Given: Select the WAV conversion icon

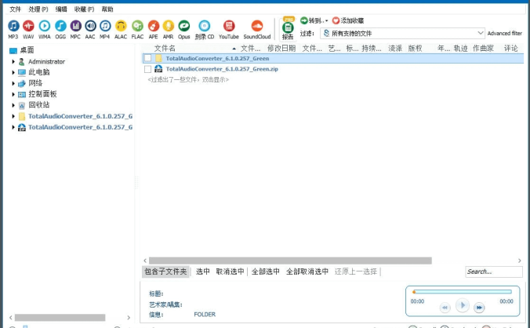Looking at the screenshot, I should [28, 26].
